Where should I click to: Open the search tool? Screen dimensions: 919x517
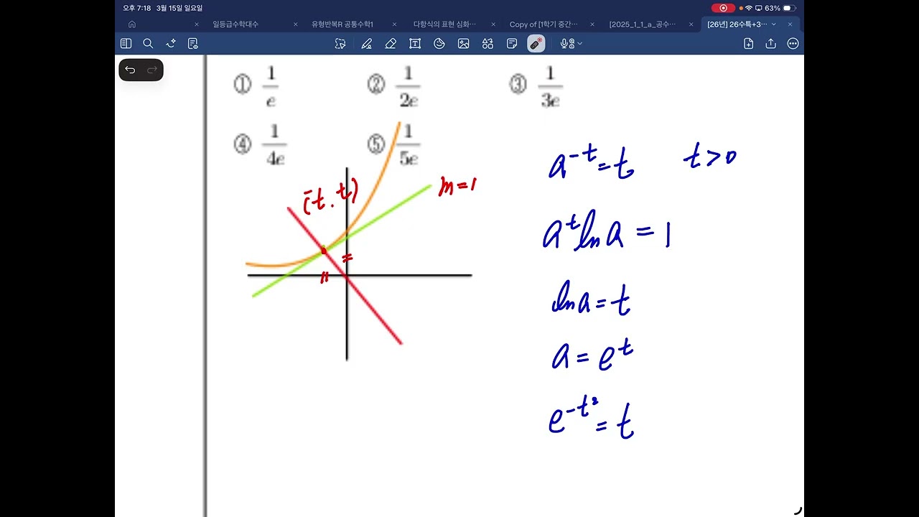148,44
